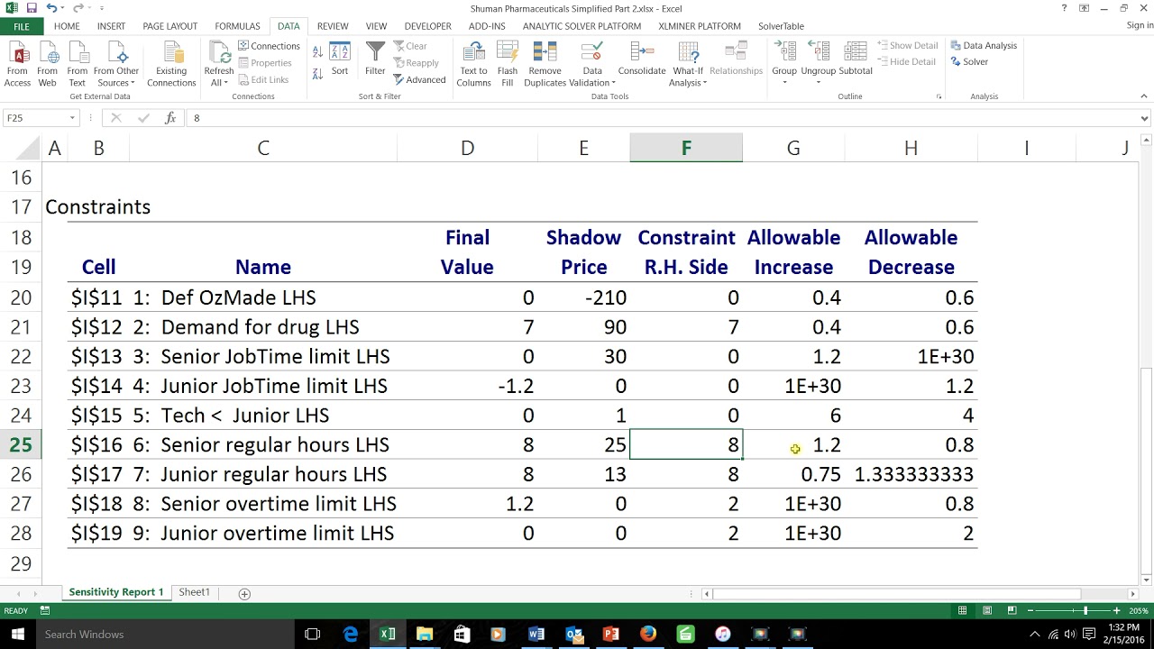
Task: Open Refresh All dropdown
Action: tap(219, 64)
